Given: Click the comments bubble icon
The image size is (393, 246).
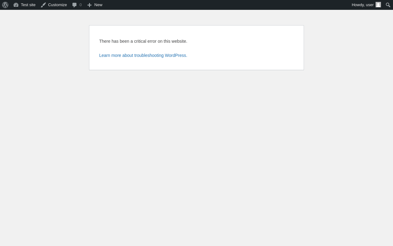Looking at the screenshot, I should (75, 5).
